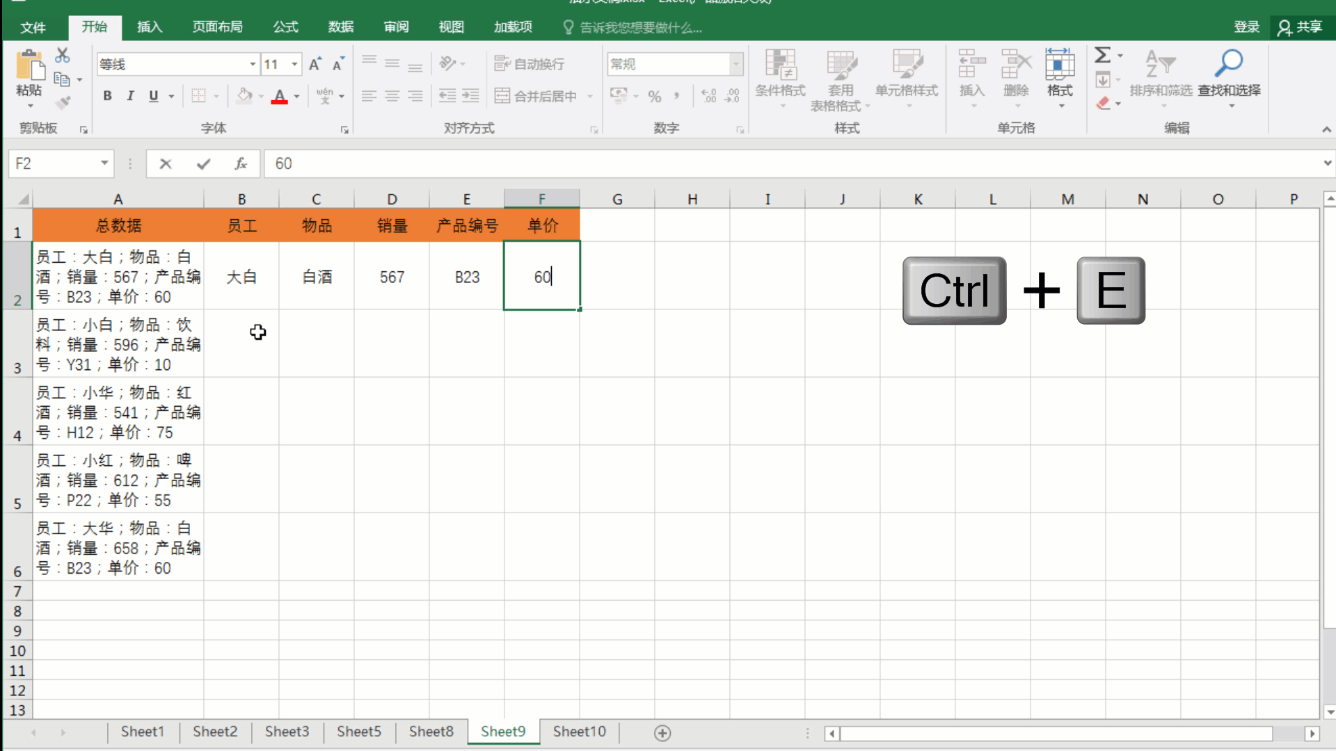Image resolution: width=1336 pixels, height=751 pixels.
Task: Click the Percent Style icon
Action: point(654,96)
